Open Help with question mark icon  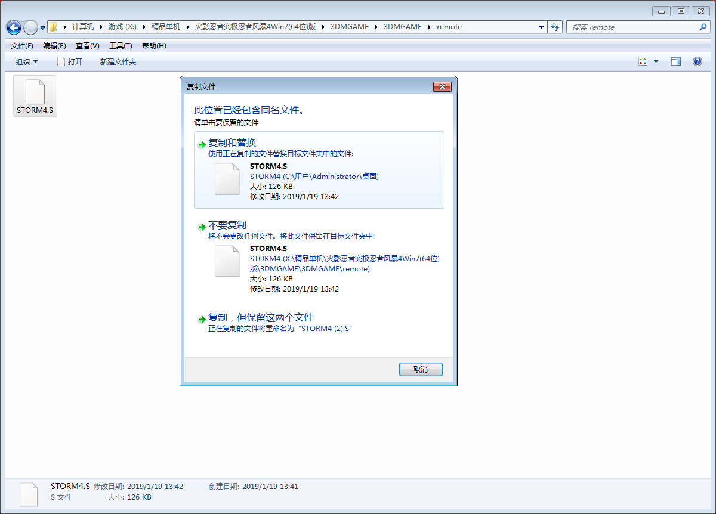[697, 61]
